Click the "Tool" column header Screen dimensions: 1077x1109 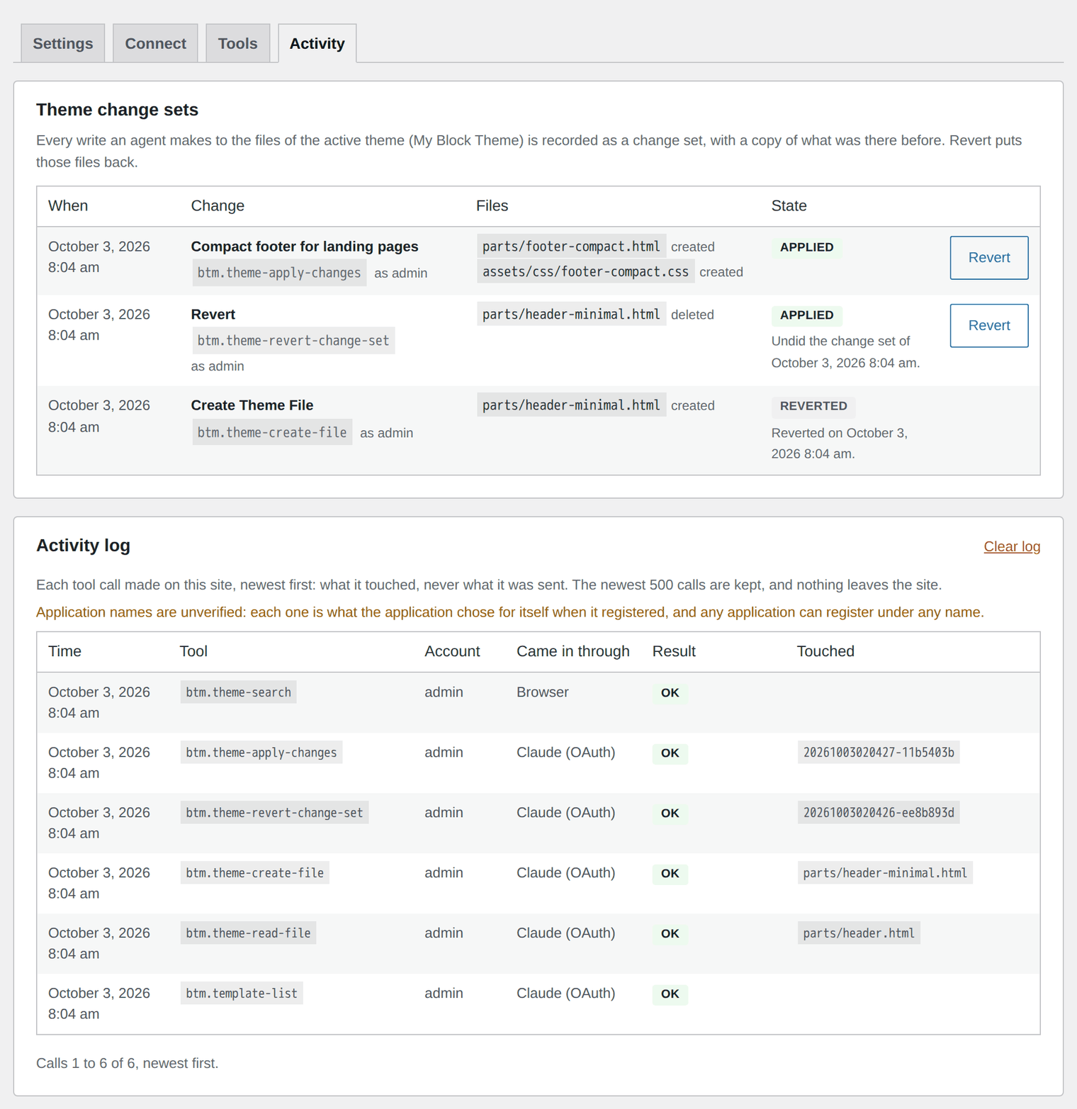[x=193, y=651]
